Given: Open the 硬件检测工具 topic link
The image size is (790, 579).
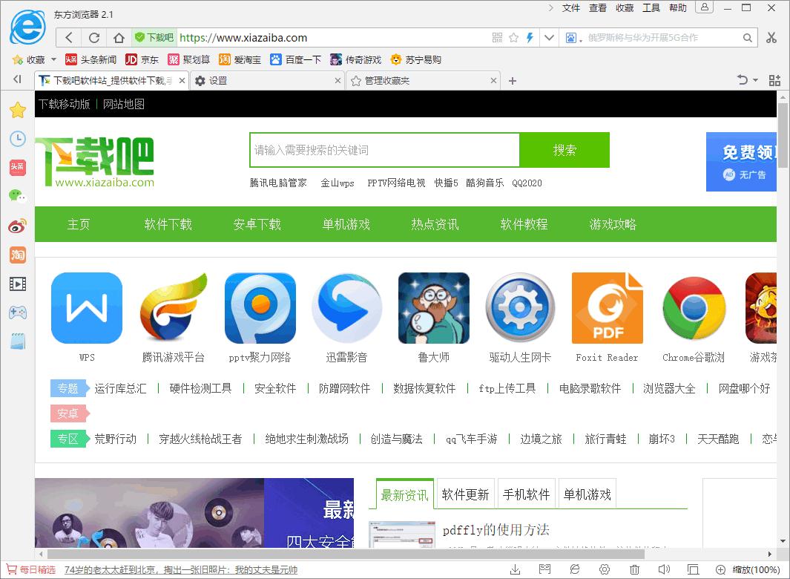Looking at the screenshot, I should pyautogui.click(x=200, y=388).
